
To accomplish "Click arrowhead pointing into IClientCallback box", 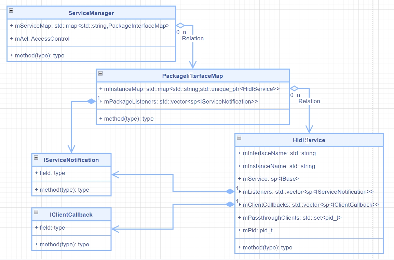I will click(x=115, y=229).
